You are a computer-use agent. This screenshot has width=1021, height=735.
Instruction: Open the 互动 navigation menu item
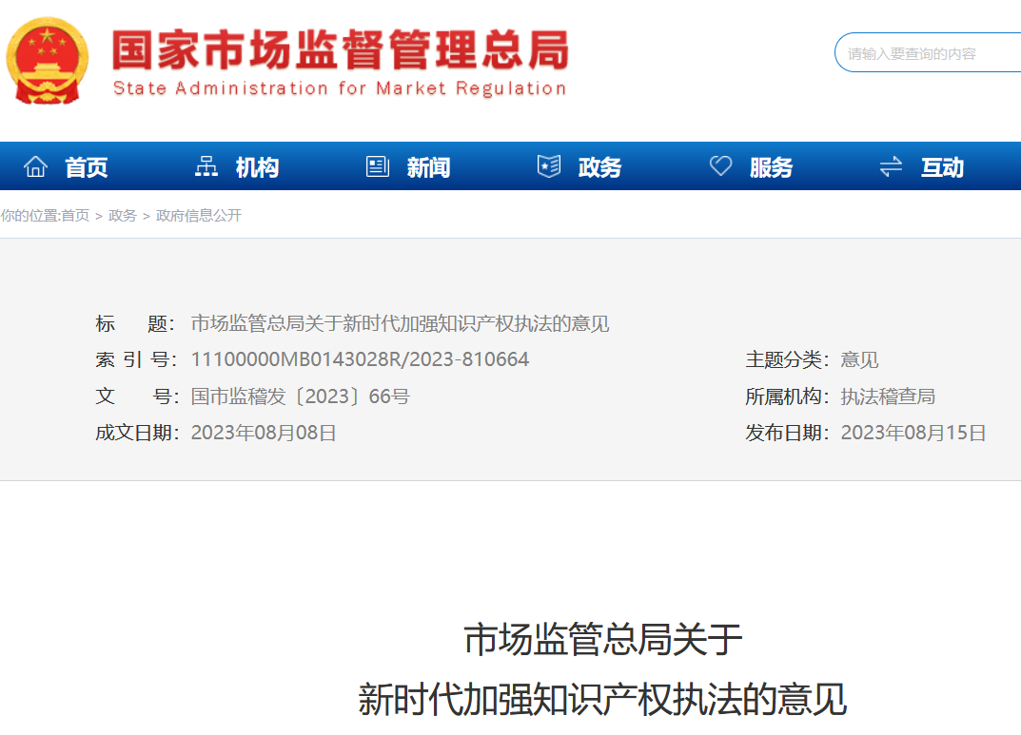(942, 168)
